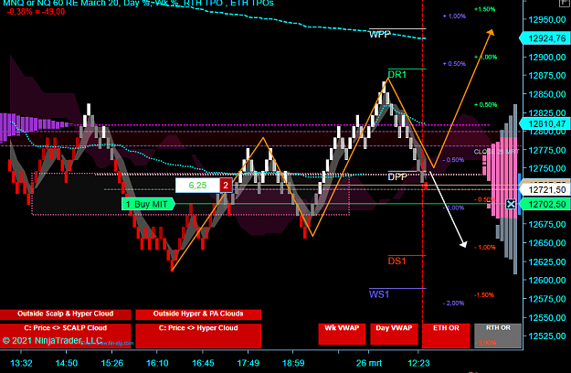Click the orange DS1 support label

click(x=397, y=261)
